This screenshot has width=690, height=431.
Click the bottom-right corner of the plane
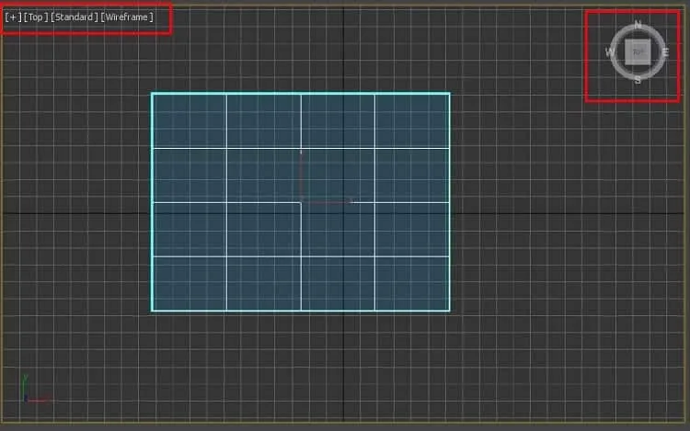pyautogui.click(x=449, y=311)
